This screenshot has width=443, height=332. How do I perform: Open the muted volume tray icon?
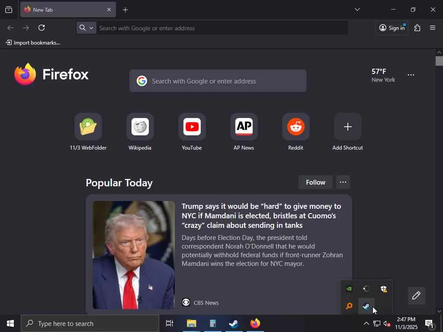point(387,323)
